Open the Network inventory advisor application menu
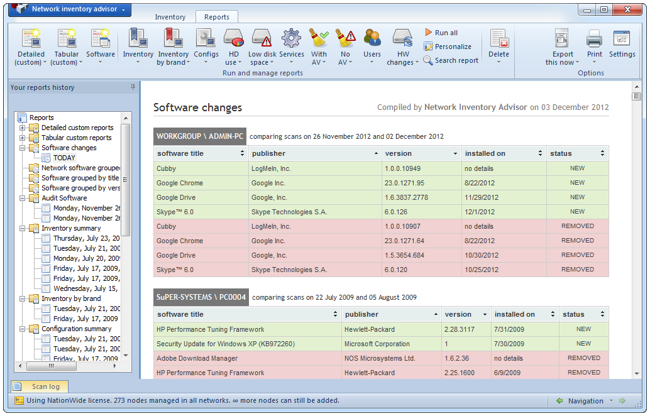The height and width of the screenshot is (416, 650). coord(70,9)
